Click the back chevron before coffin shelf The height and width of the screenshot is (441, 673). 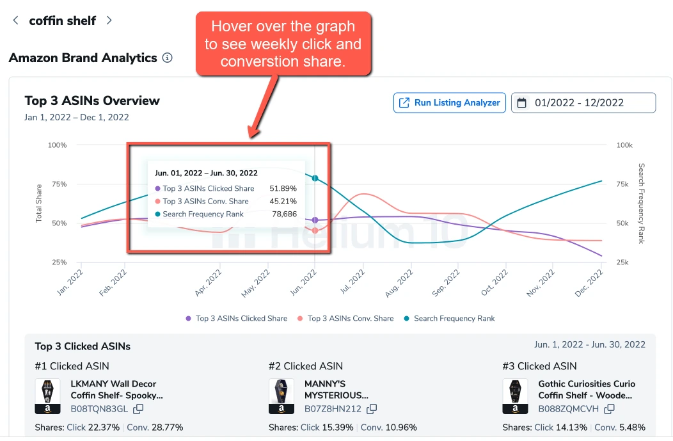pos(15,20)
